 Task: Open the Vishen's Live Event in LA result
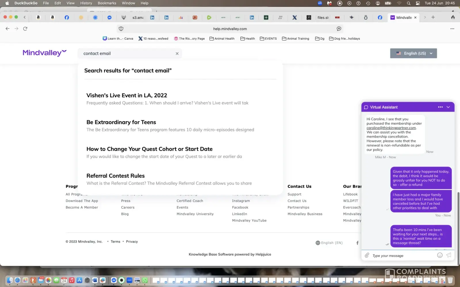coord(126,96)
